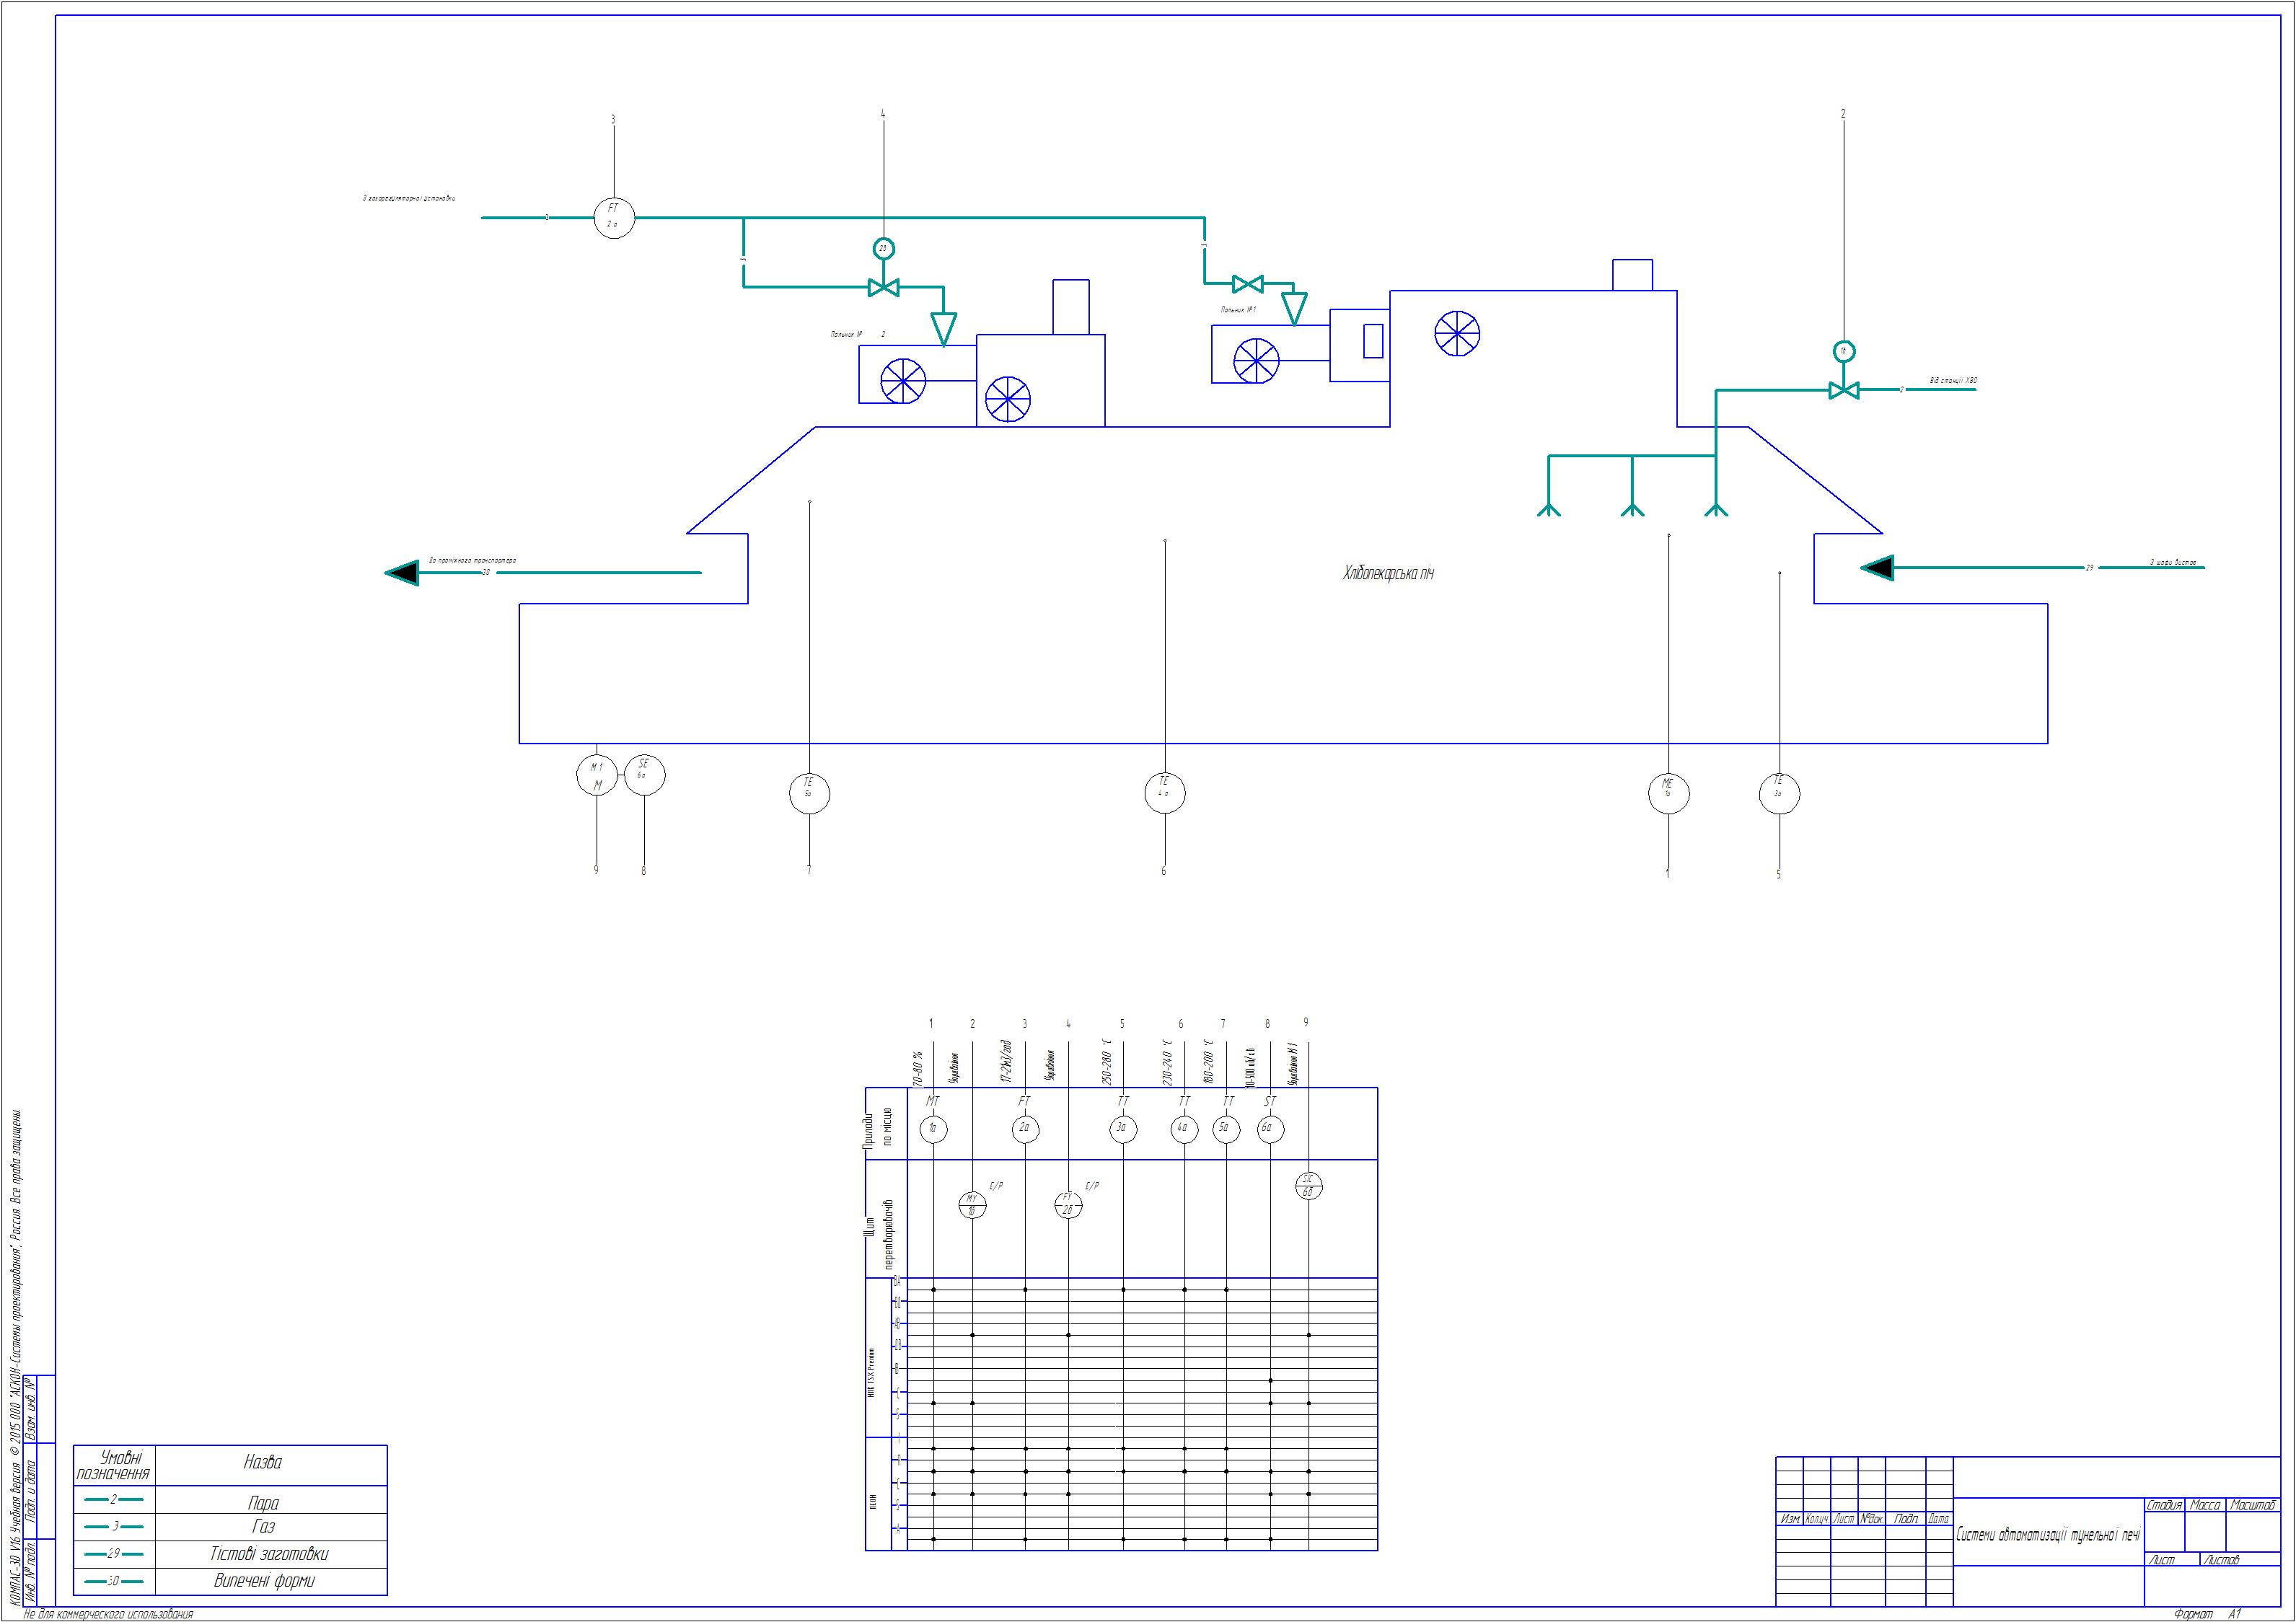Select the ME 1a humidity sensor circle
The image size is (2296, 1622).
click(1668, 794)
